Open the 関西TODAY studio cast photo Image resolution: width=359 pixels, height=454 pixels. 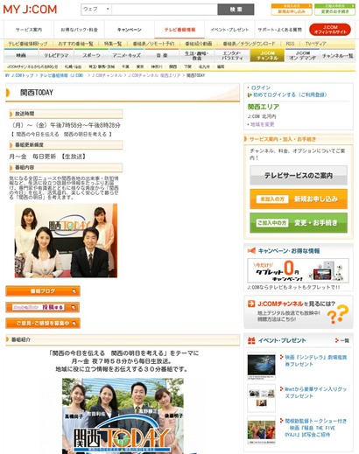coord(66,241)
